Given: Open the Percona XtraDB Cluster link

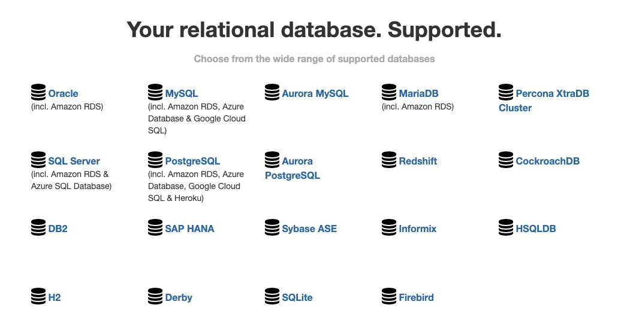Looking at the screenshot, I should click(x=544, y=100).
